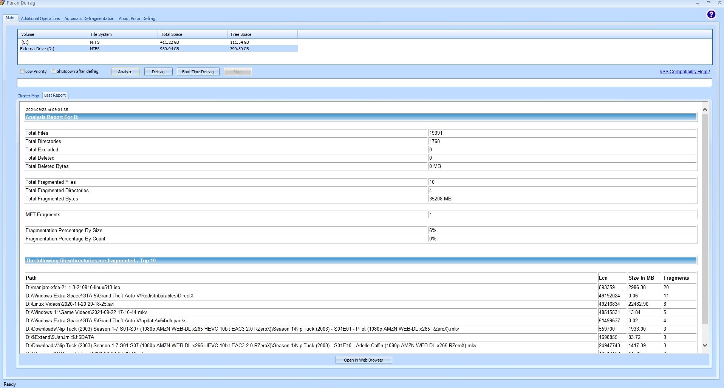
Task: Click the report scroll-down arrow
Action: point(704,345)
